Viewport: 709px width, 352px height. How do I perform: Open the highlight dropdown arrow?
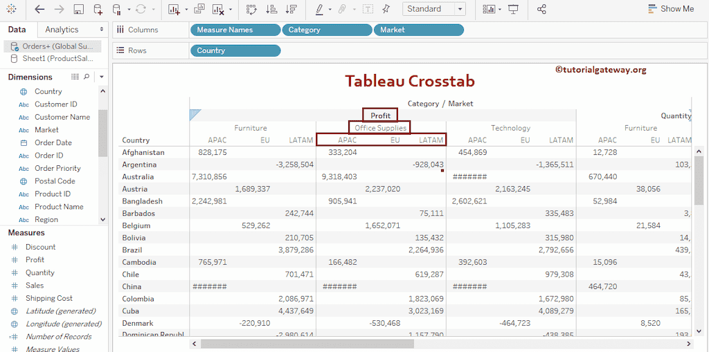pyautogui.click(x=330, y=10)
